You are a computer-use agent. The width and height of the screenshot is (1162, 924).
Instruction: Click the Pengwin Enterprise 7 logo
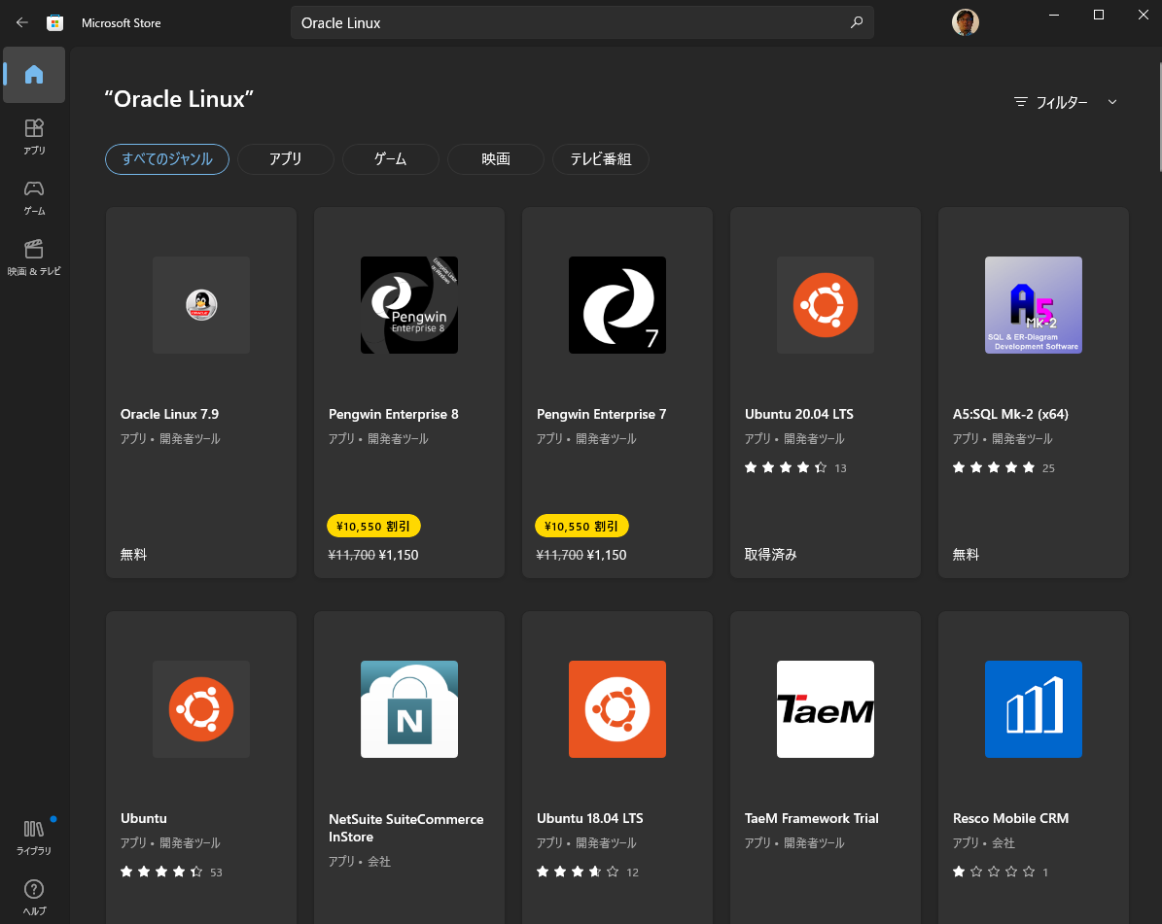tap(617, 305)
